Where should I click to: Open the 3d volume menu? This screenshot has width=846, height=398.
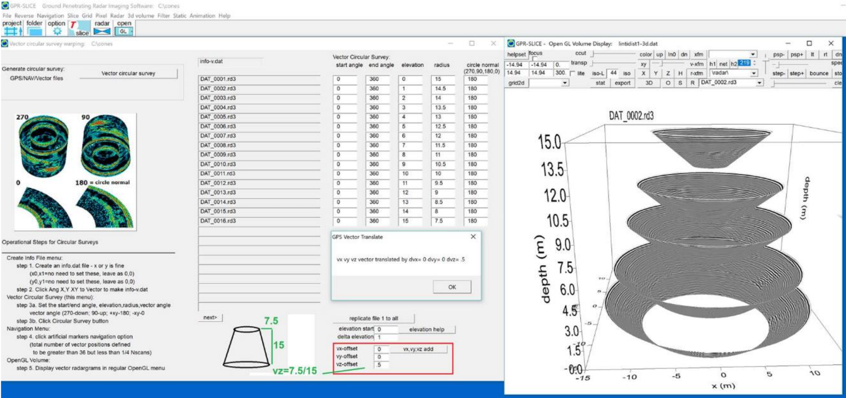pos(141,16)
